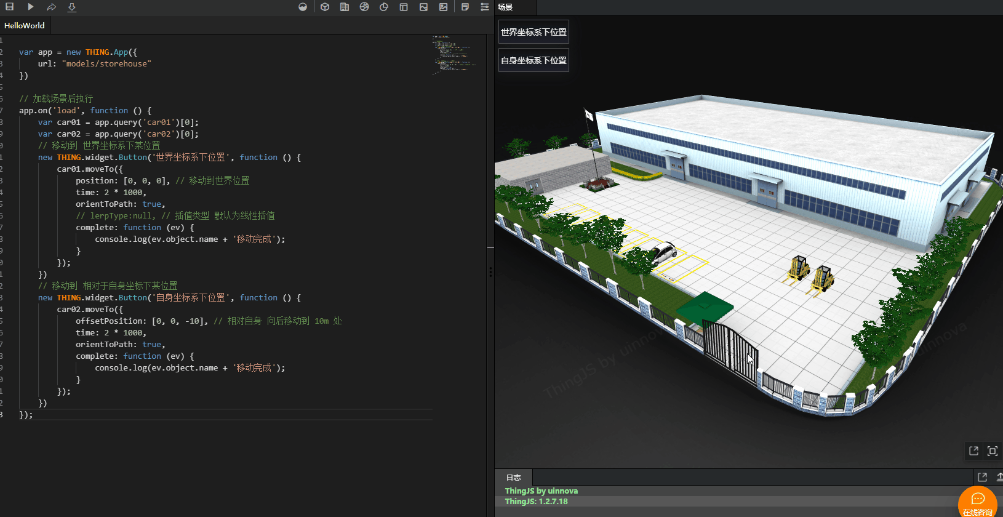The width and height of the screenshot is (1003, 517).
Task: Switch to the 场景 tab
Action: pos(516,7)
